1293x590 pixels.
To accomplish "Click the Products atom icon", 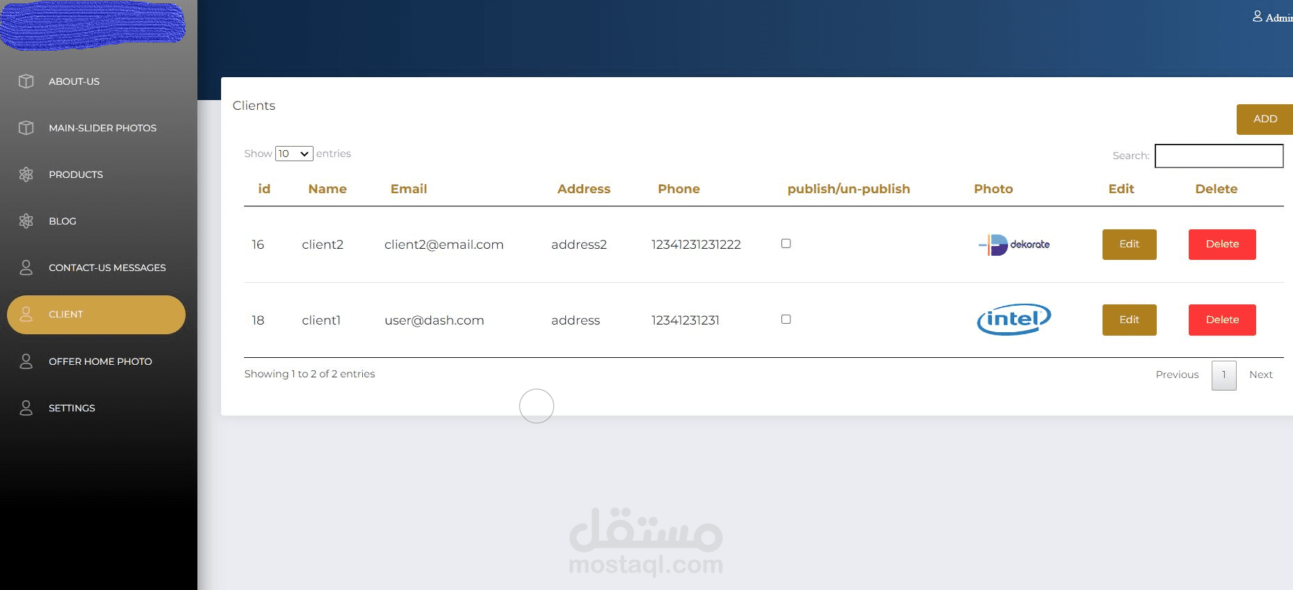I will [26, 174].
